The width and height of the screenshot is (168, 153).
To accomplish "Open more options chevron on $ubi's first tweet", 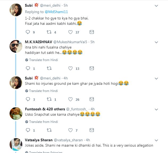I will [156, 6].
